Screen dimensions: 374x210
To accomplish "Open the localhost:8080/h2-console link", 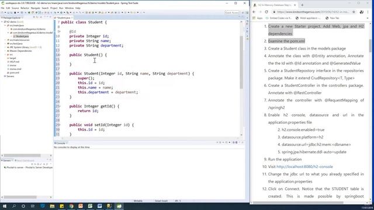I will (x=304, y=167).
